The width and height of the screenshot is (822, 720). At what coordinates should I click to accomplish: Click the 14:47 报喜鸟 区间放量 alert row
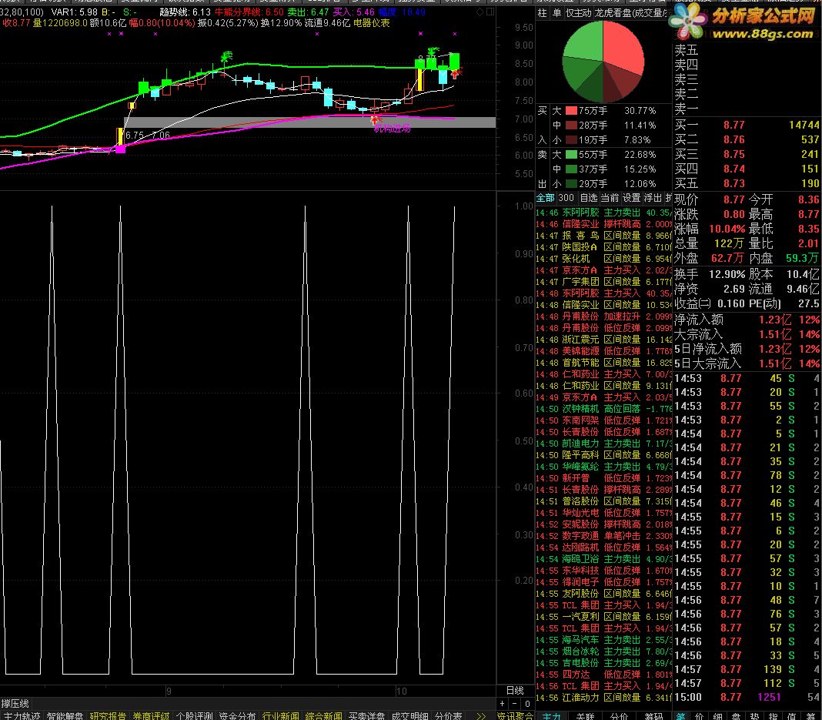coord(603,236)
